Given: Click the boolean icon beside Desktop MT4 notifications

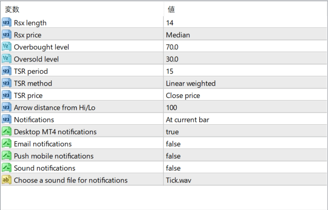Looking at the screenshot, I should click(x=6, y=132).
